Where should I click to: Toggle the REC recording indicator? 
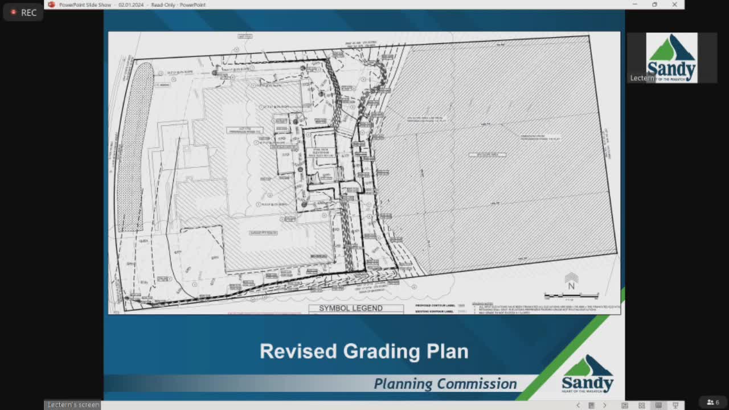click(x=23, y=13)
